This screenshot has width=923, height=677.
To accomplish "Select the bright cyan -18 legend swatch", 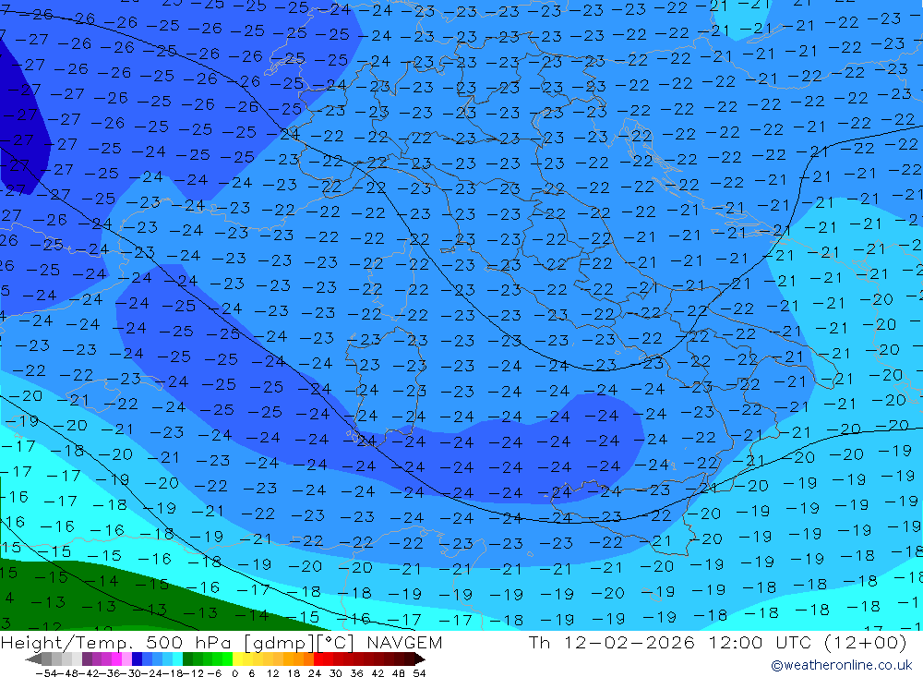I will (x=177, y=659).
